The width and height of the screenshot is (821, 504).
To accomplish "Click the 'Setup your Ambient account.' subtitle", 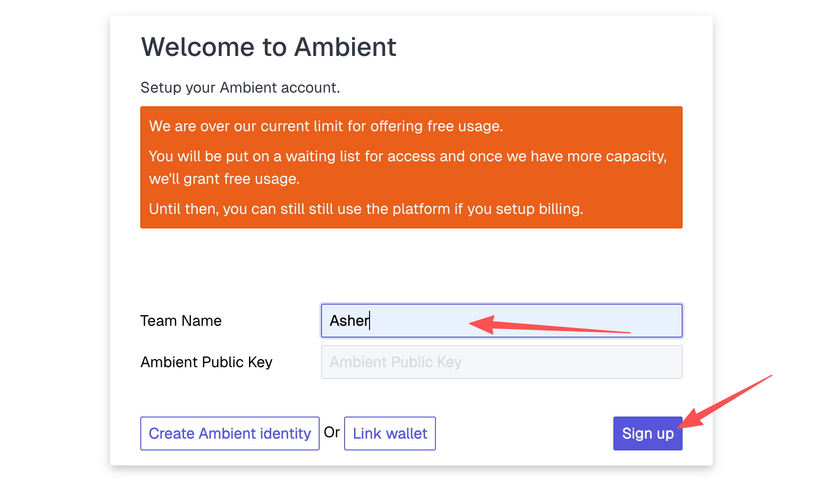I will click(x=240, y=87).
